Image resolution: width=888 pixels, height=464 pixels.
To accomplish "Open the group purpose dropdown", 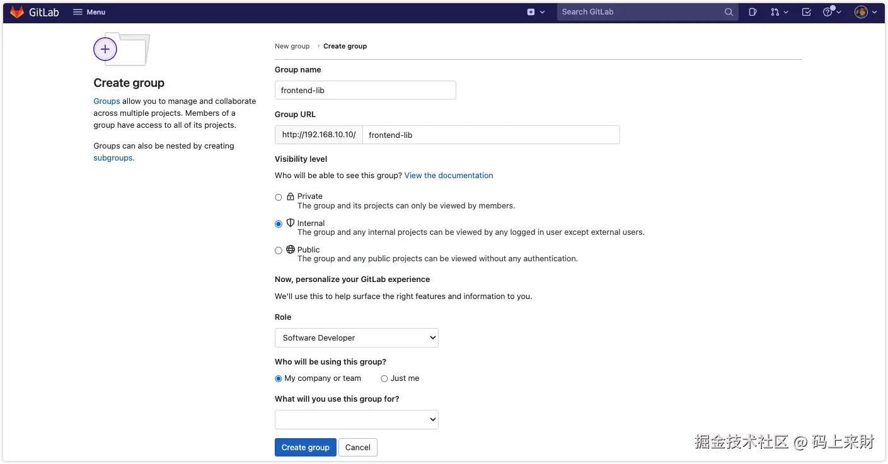I will point(357,419).
